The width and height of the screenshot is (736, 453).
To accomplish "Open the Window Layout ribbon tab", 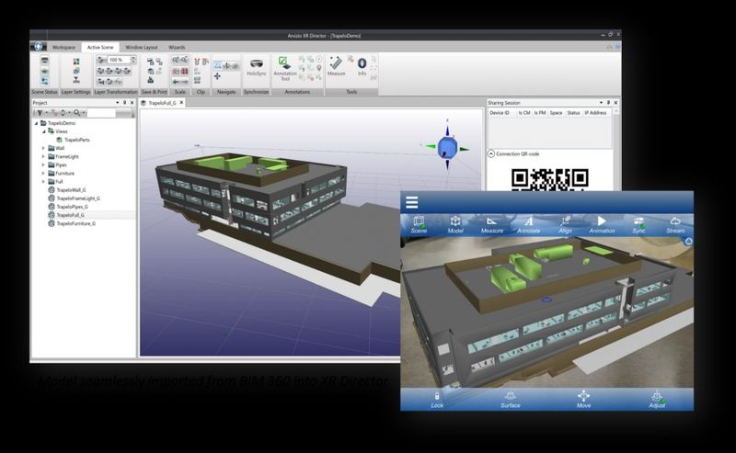I will coord(142,46).
